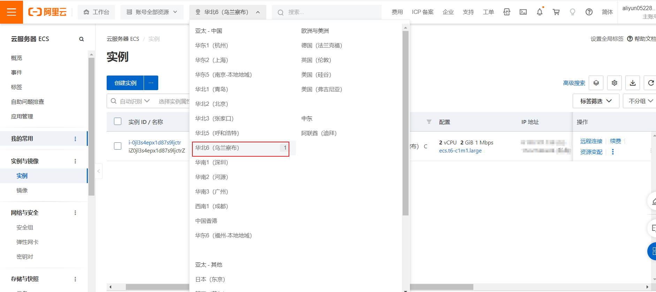Open the 企业 menu
This screenshot has height=292, width=656.
pyautogui.click(x=448, y=12)
